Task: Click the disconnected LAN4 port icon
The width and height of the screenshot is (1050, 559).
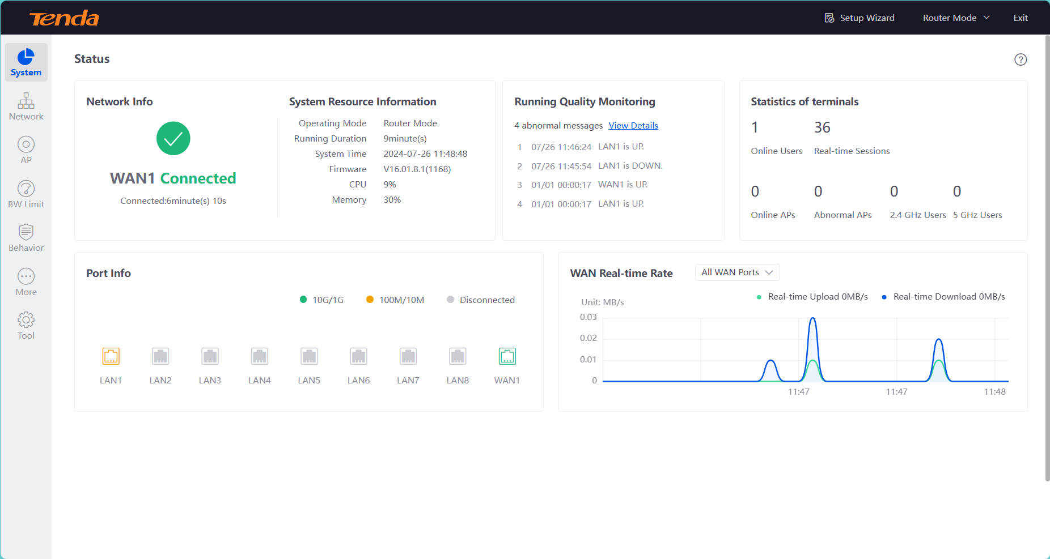Action: pyautogui.click(x=260, y=356)
